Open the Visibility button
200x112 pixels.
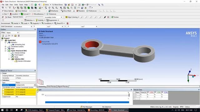point(41,20)
